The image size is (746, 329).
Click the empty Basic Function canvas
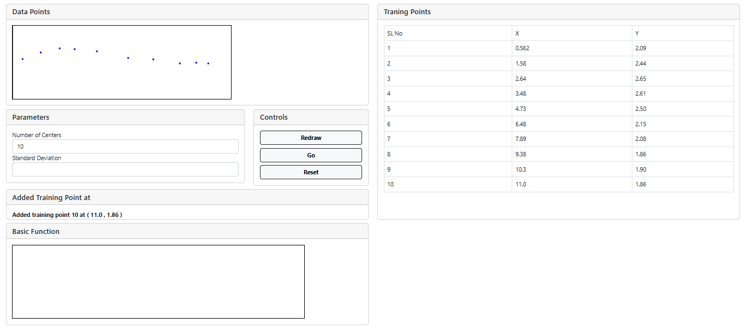tap(158, 281)
